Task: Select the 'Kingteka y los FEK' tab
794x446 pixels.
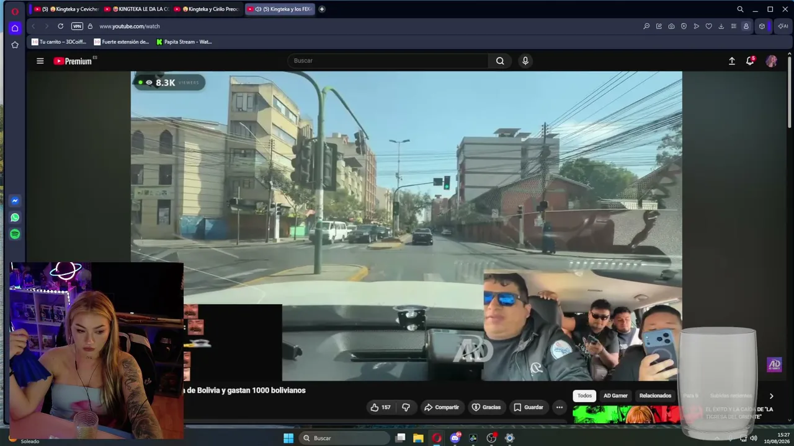Action: point(279,9)
